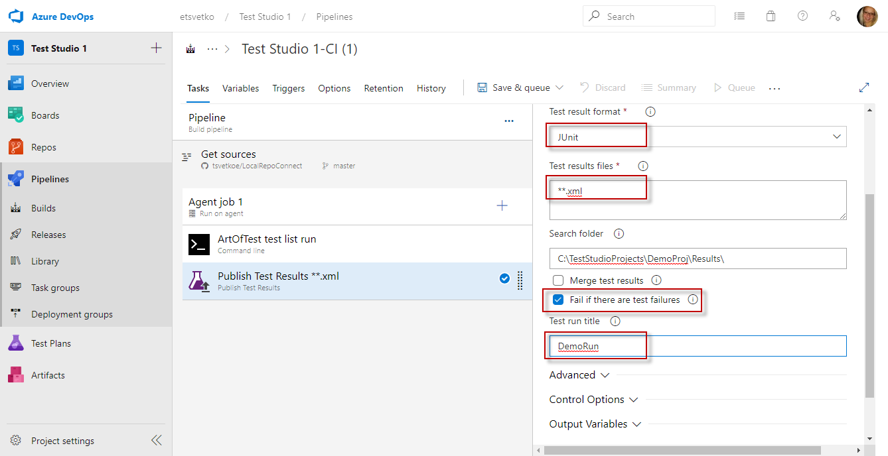This screenshot has width=888, height=456.
Task: Click the breadcrumb ellipsis before Test Studio 1-CI
Action: (212, 49)
